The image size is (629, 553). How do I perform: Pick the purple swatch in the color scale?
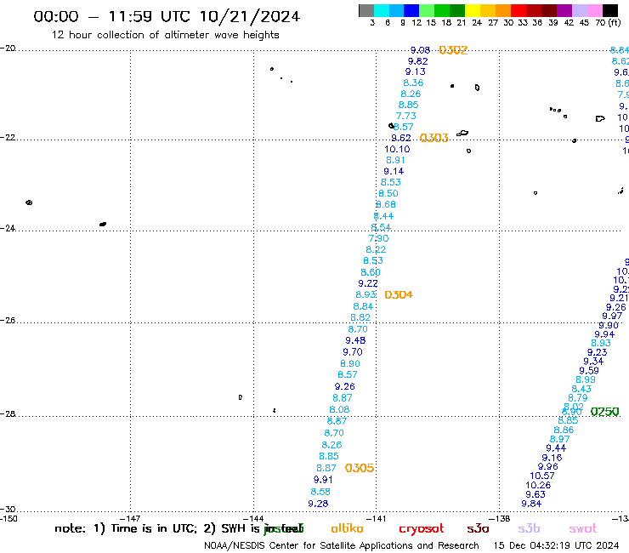coord(564,10)
